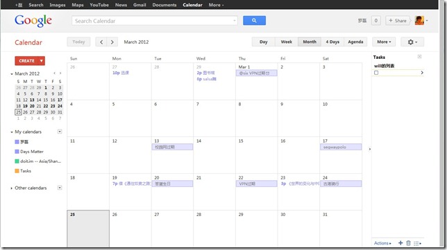
Task: Switch to Agenda view
Action: point(355,42)
